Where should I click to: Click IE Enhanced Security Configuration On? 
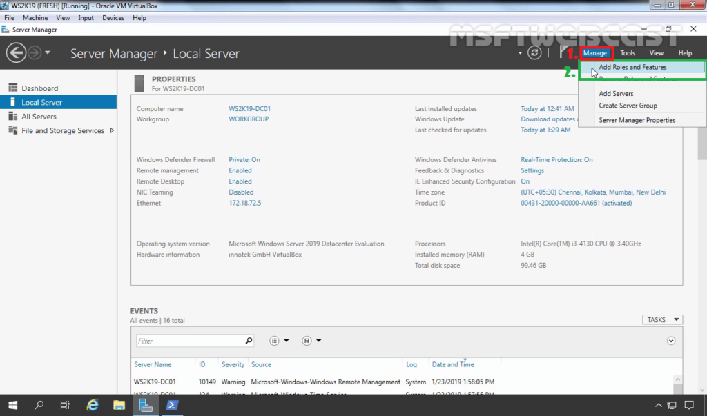coord(525,181)
